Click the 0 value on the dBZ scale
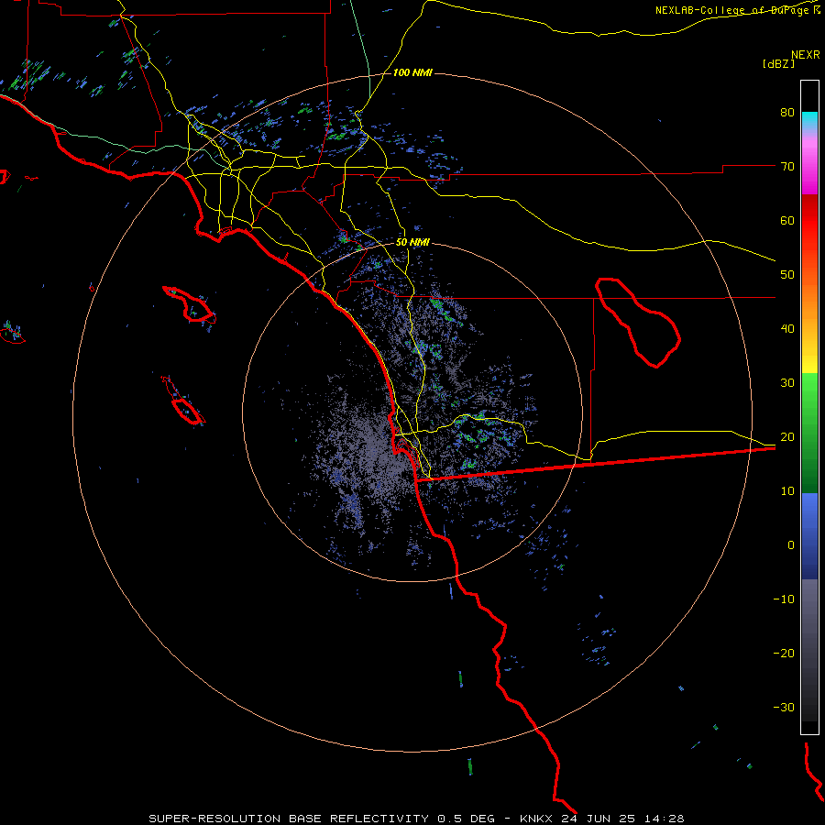825x825 pixels. tap(791, 545)
